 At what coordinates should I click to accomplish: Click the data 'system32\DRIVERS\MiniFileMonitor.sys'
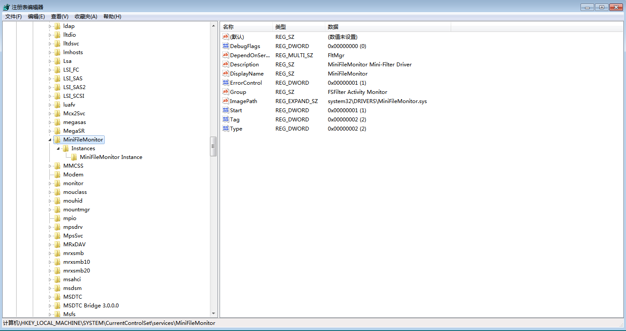[x=377, y=101]
